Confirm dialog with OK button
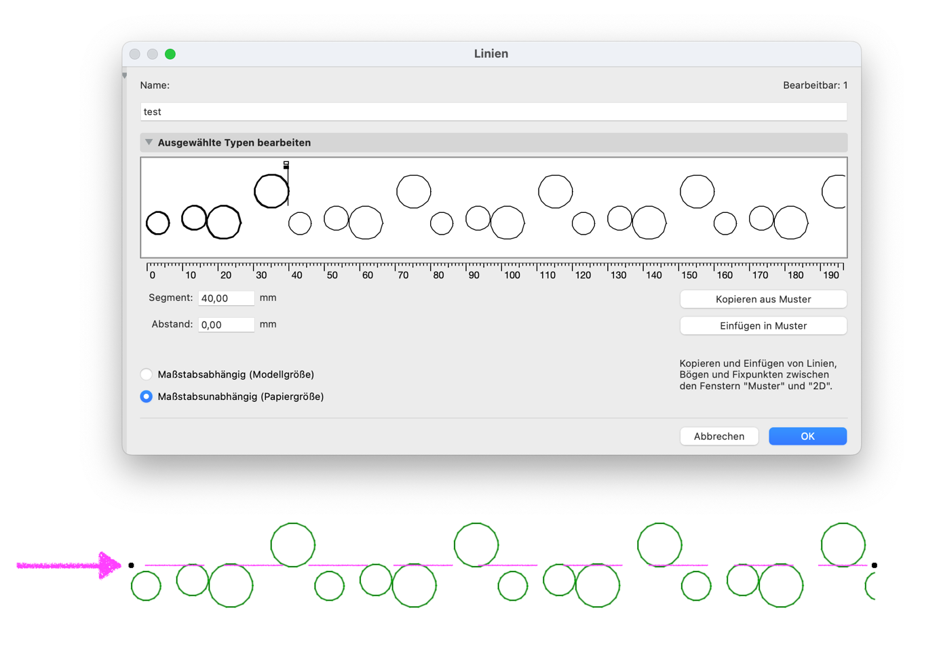941x661 pixels. pyautogui.click(x=807, y=436)
